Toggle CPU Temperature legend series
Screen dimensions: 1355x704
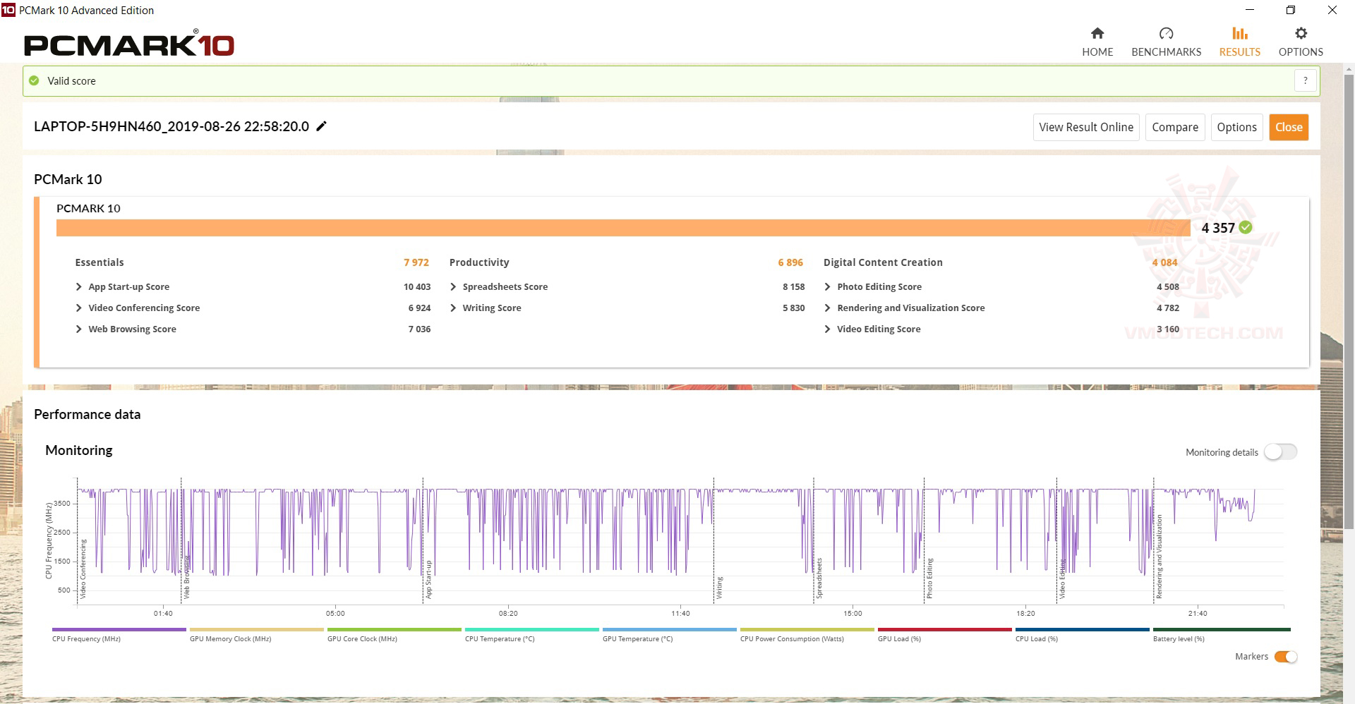531,635
